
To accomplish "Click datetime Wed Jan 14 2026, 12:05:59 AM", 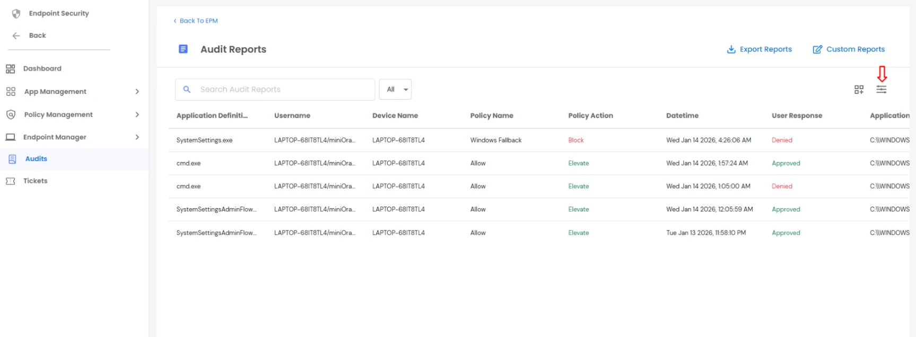I will point(710,209).
